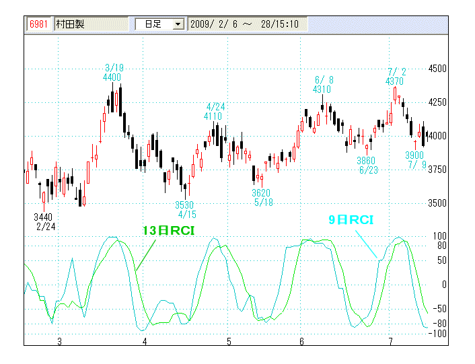Click the 6/8 peak label 4310

point(322,89)
